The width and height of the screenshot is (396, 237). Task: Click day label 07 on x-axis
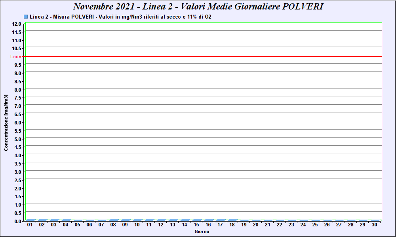[x=101, y=225]
